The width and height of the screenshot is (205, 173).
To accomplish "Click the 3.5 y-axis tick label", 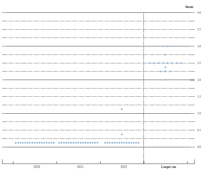I will point(199,29).
